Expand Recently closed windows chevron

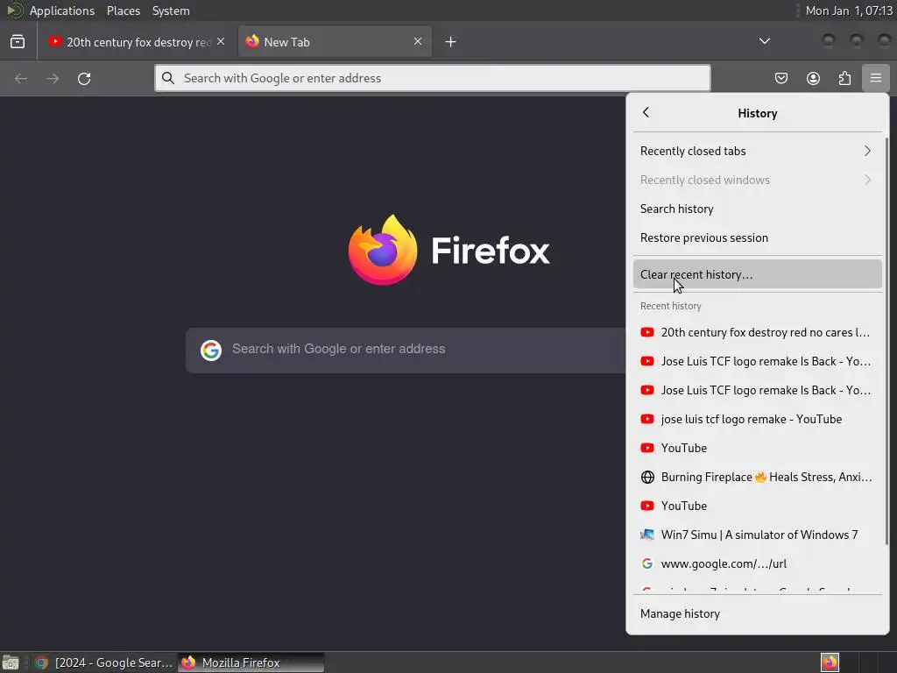pyautogui.click(x=867, y=180)
